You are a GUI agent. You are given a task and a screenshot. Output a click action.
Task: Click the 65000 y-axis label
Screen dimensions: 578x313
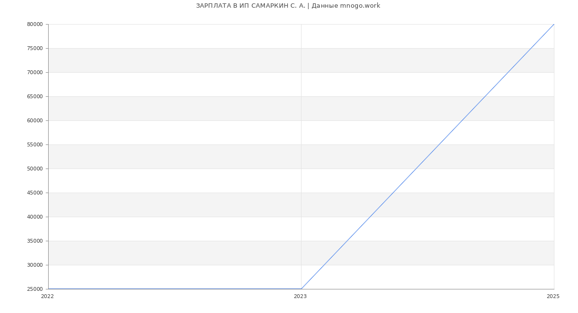coord(35,97)
